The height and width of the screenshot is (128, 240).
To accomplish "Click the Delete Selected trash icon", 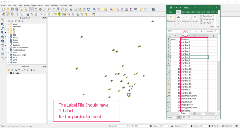I will [x=36, y=14].
